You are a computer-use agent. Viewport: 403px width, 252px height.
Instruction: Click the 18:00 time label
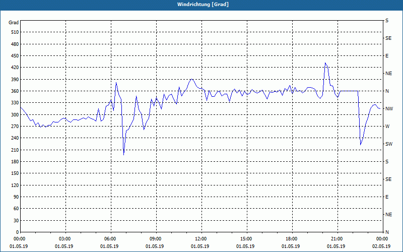click(x=292, y=239)
